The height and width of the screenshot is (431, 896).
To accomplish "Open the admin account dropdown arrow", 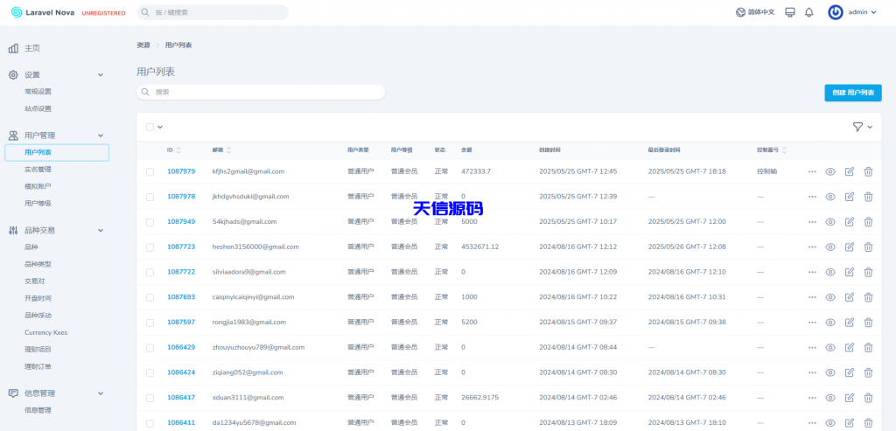I will 873,12.
